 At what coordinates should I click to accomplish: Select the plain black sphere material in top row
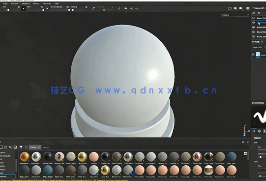(48, 156)
